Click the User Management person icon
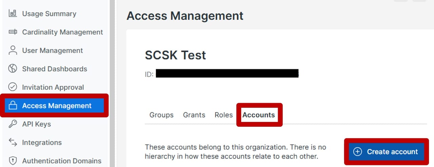The width and height of the screenshot is (434, 167). [13, 50]
